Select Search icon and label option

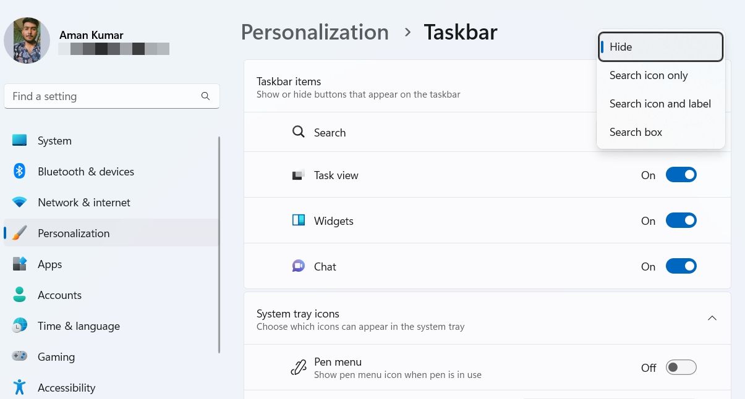(x=660, y=103)
